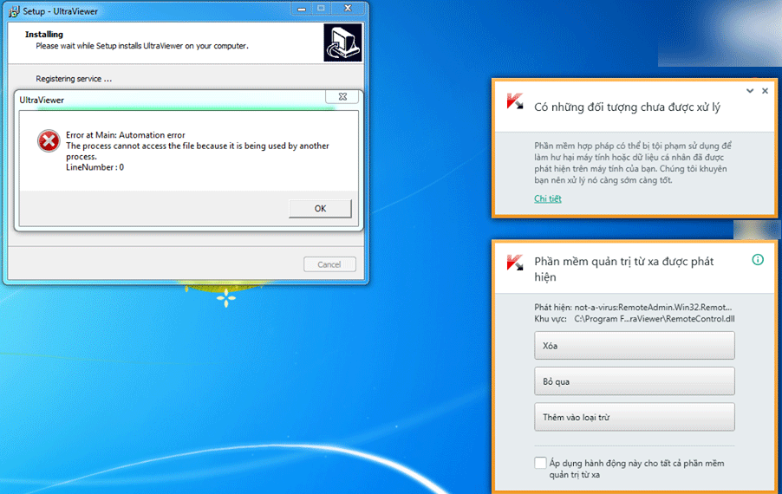Click OK in the UltraViewer error dialog
Viewport: 782px width, 494px height.
(x=320, y=208)
